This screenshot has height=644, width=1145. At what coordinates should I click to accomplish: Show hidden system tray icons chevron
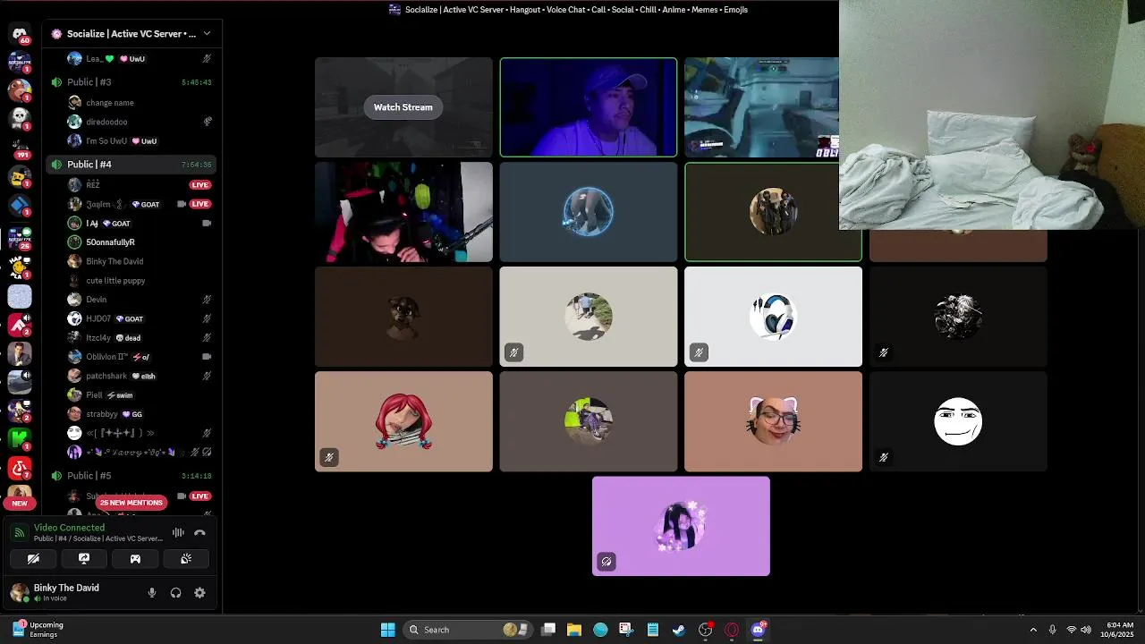pyautogui.click(x=1033, y=630)
